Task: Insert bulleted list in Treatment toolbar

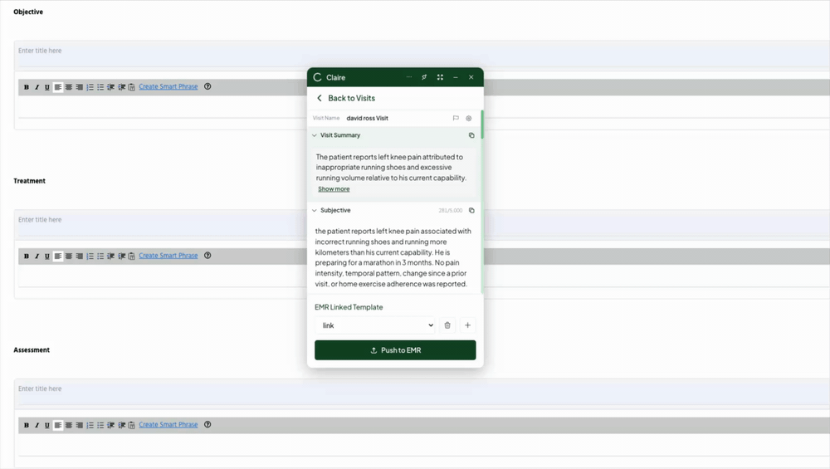Action: [x=100, y=256]
